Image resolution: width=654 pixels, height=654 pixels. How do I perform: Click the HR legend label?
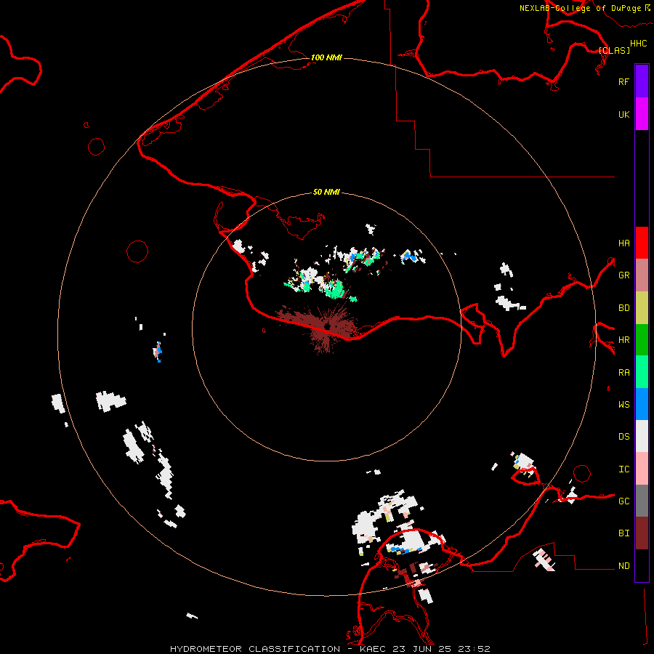click(624, 340)
